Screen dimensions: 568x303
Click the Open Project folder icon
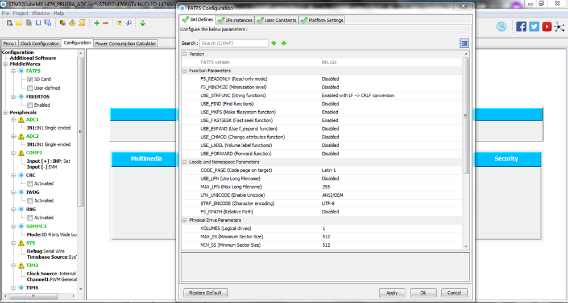pyautogui.click(x=19, y=23)
